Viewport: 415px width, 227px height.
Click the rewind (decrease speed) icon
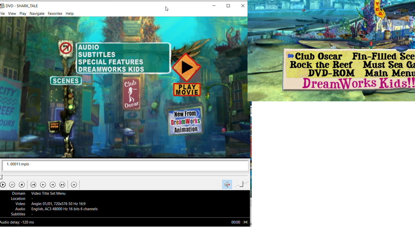[x=43, y=185]
